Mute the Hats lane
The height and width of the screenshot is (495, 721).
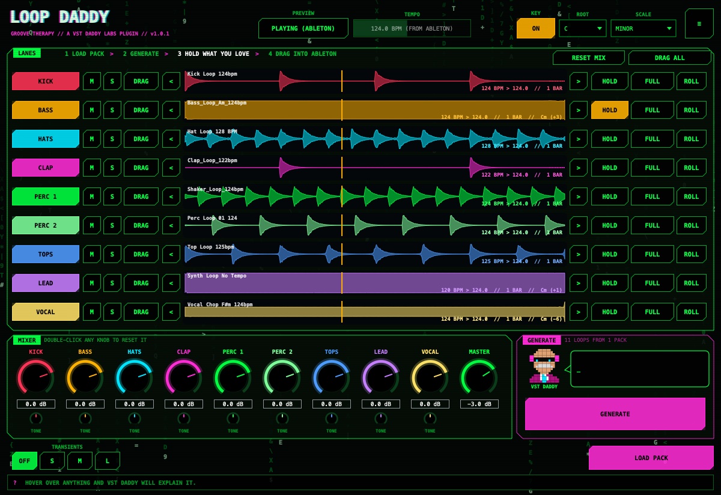point(92,139)
